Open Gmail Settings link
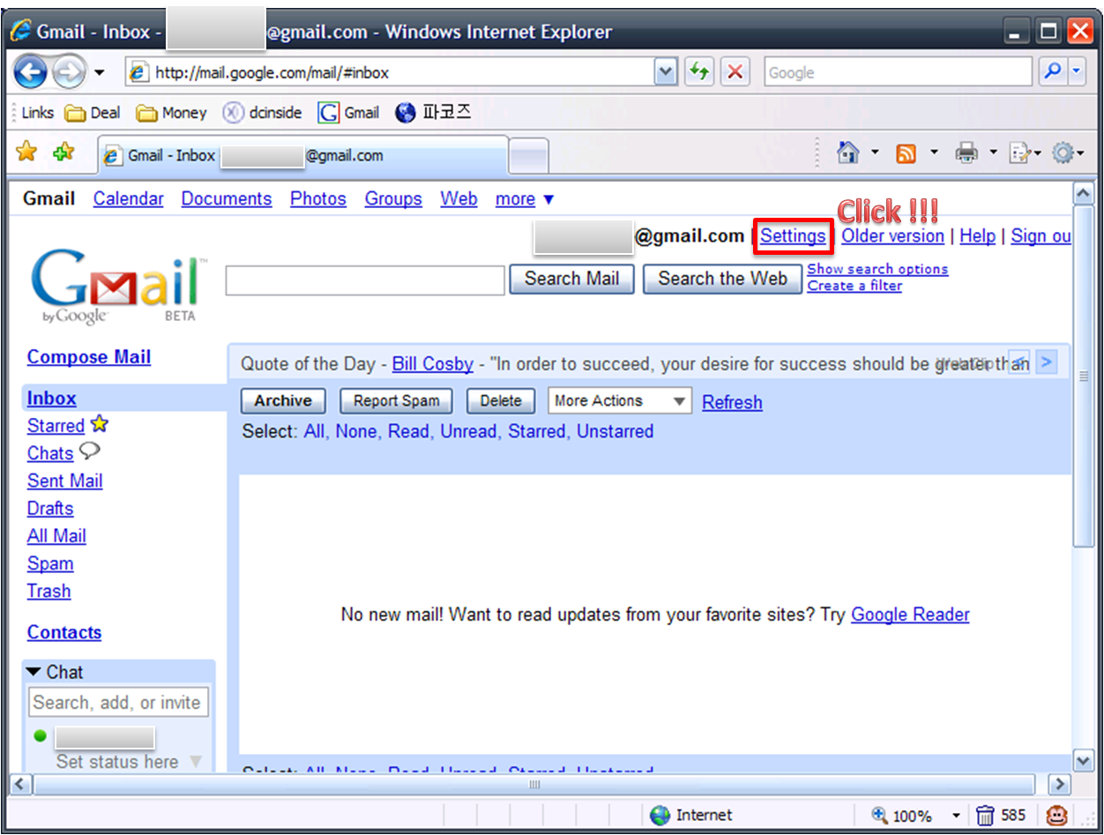Screen dimensions: 1104x835 coord(793,236)
